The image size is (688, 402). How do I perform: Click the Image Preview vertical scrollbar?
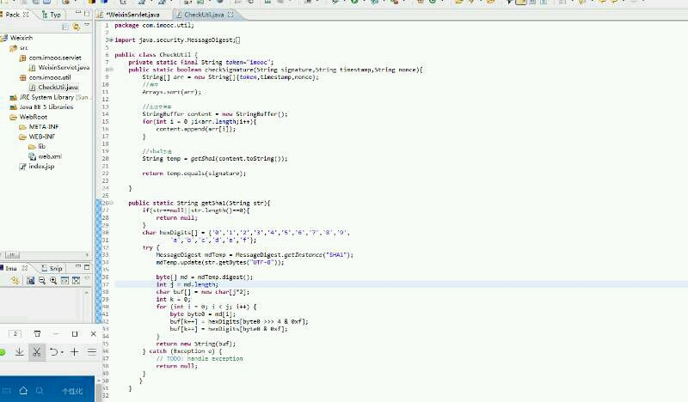point(87,305)
